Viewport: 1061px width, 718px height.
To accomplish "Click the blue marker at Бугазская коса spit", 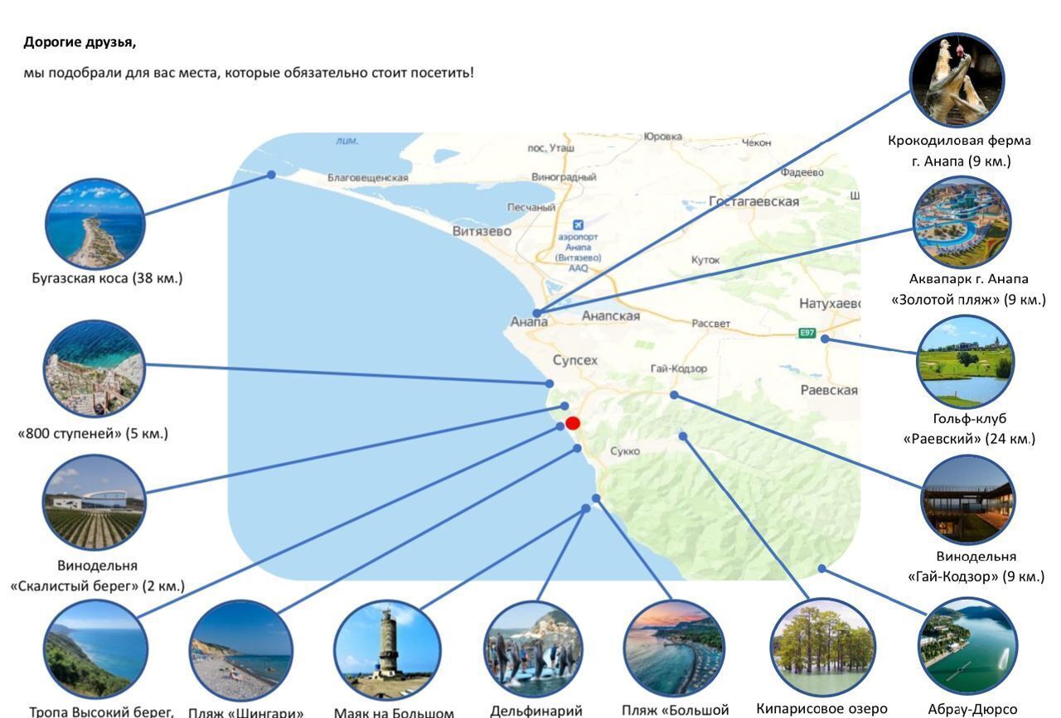I will coord(271,175).
